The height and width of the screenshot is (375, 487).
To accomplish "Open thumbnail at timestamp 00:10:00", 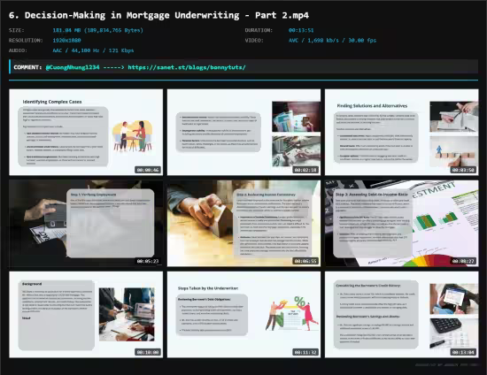I will coord(86,315).
